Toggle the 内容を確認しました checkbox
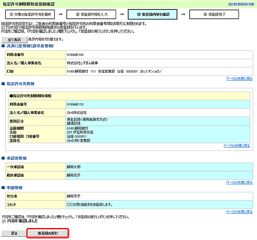 point(4,221)
